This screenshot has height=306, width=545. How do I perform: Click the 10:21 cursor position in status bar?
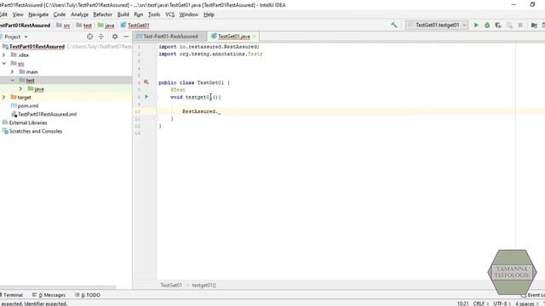[x=462, y=303]
